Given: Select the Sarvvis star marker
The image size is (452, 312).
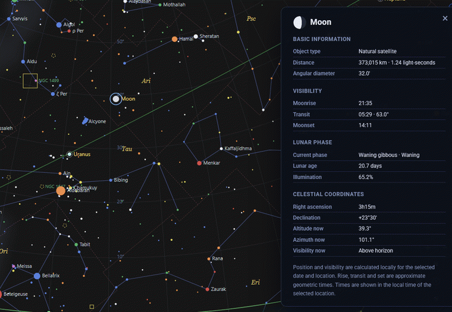Looking at the screenshot, I should 9,19.
